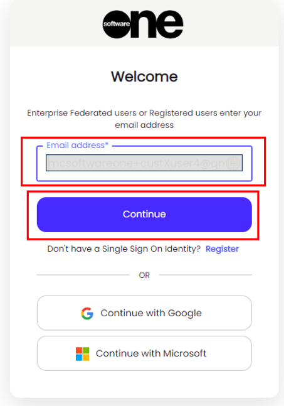284x406 pixels.
Task: Click the prefilled mcsoftwareone email text
Action: [137, 163]
